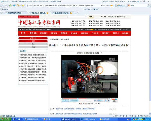Image resolution: width=151 pixels, height=121 pixels.
Task: Open the 首页 navigation item
Action: click(23, 33)
